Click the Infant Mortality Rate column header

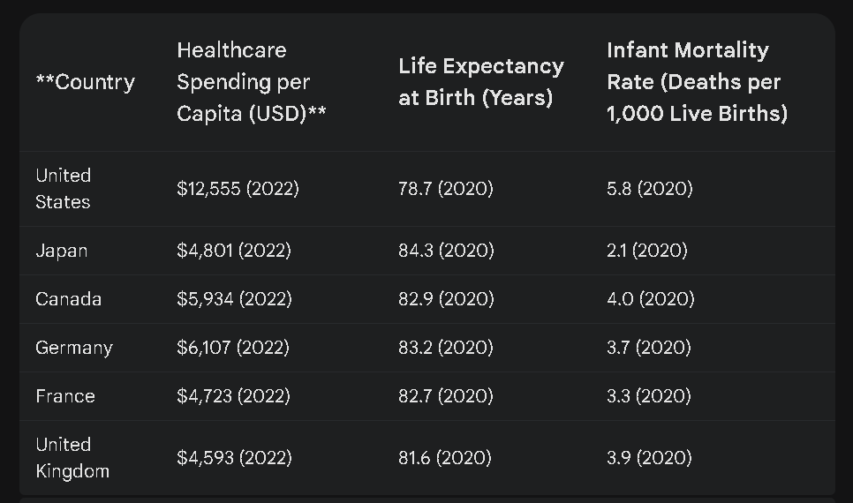tap(697, 82)
